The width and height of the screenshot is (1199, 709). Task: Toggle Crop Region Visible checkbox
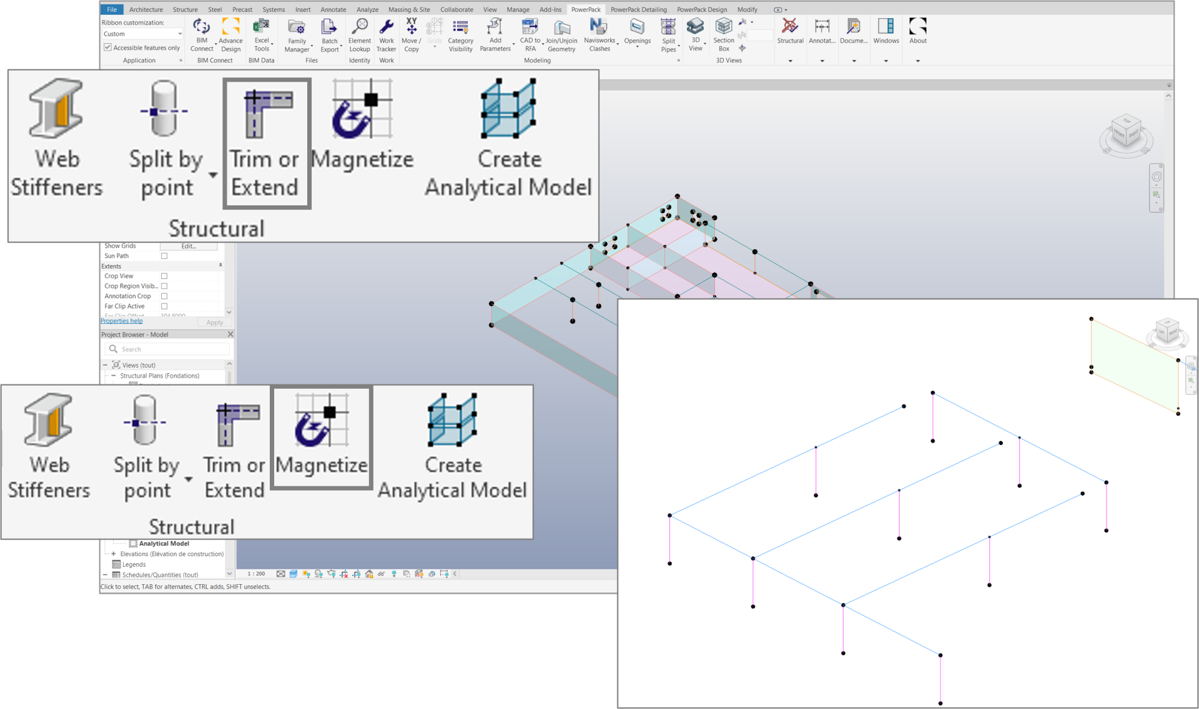[164, 286]
